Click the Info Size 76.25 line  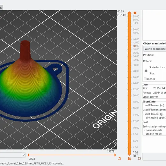[x=154, y=88]
